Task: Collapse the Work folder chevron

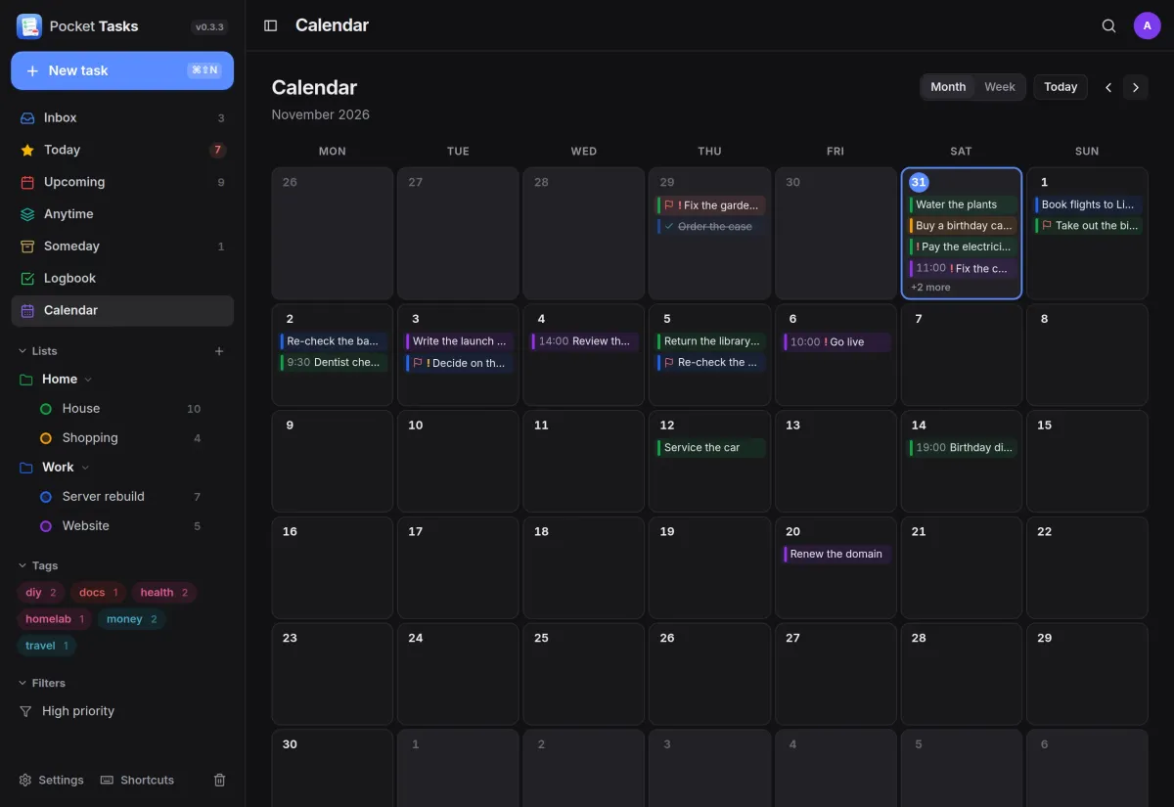Action: coord(85,468)
